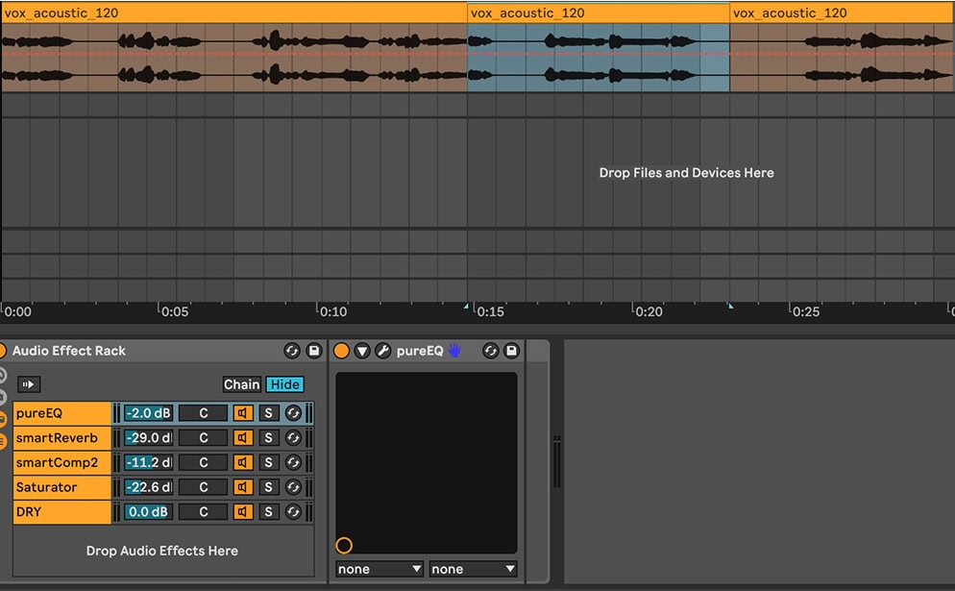This screenshot has height=591, width=955.
Task: Solo the pureEQ chain
Action: 269,413
